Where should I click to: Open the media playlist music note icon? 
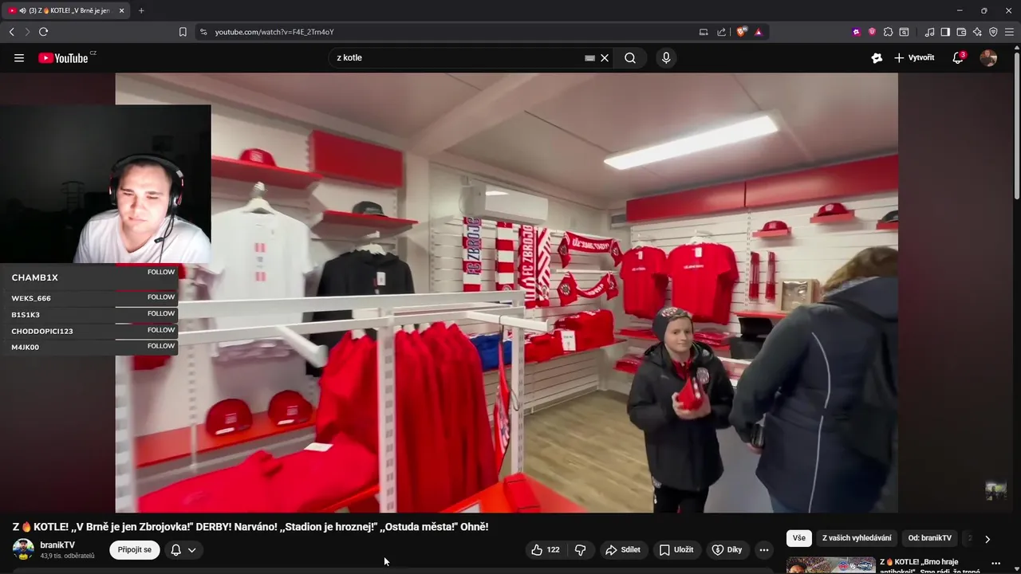tap(929, 32)
